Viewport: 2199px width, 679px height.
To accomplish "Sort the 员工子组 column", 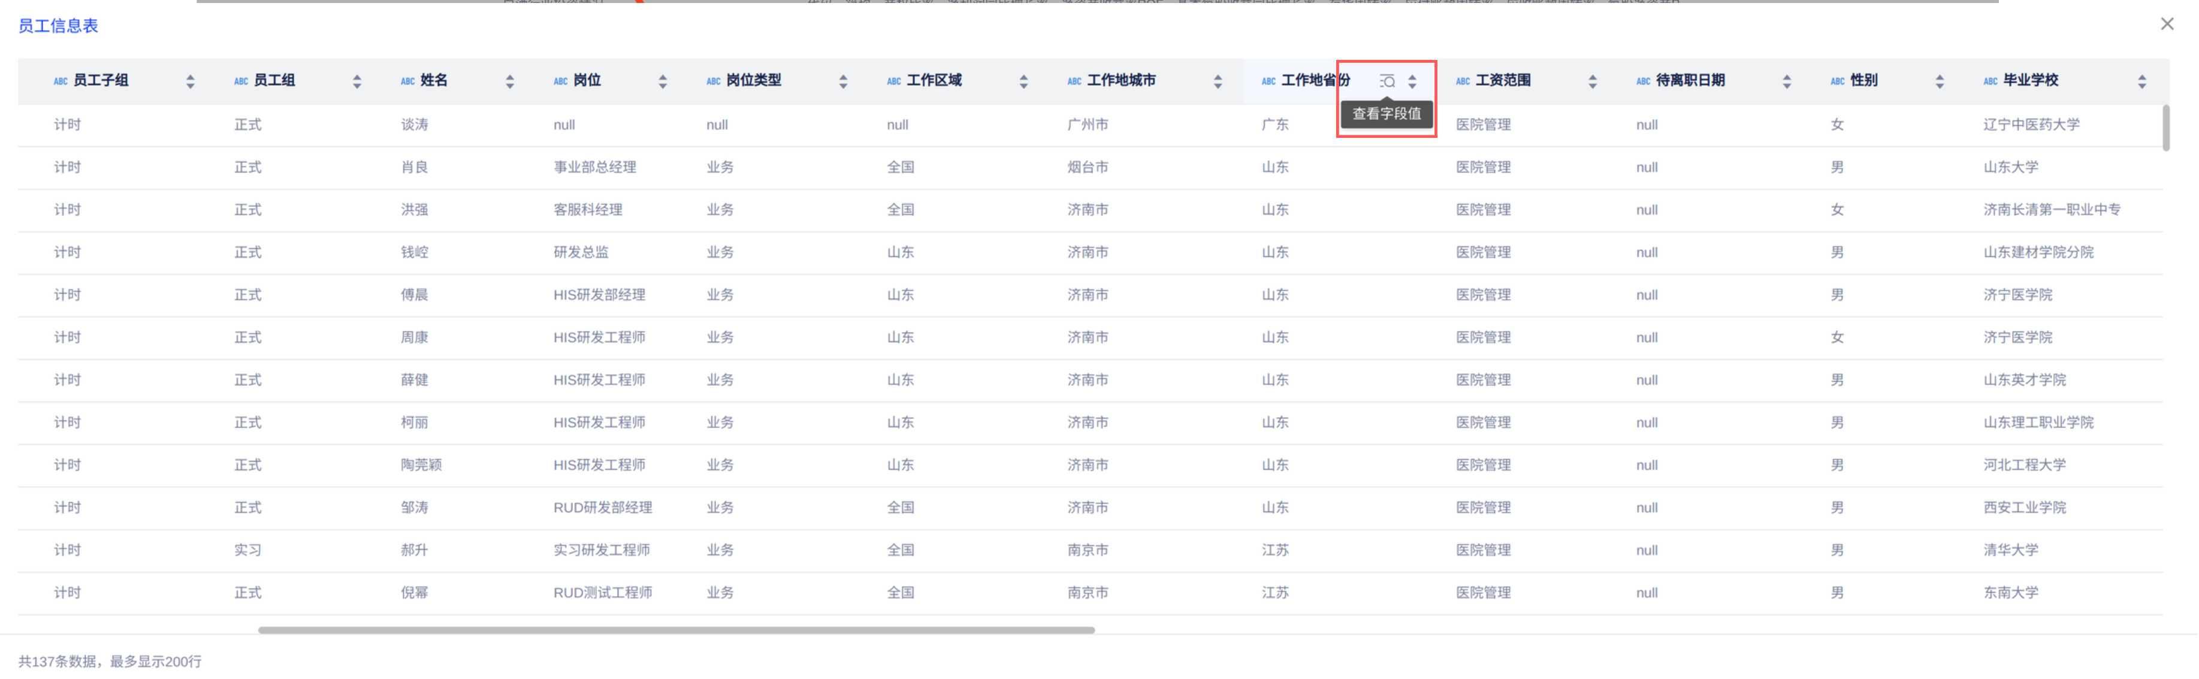I will pyautogui.click(x=191, y=81).
